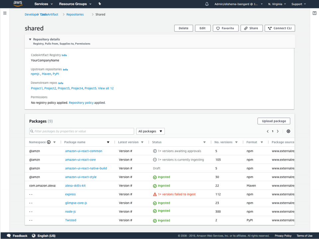
Task: Sort by Latest version column arrow
Action: [142, 142]
